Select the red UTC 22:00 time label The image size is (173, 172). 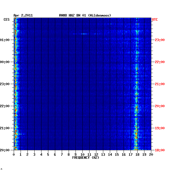coord(160,62)
